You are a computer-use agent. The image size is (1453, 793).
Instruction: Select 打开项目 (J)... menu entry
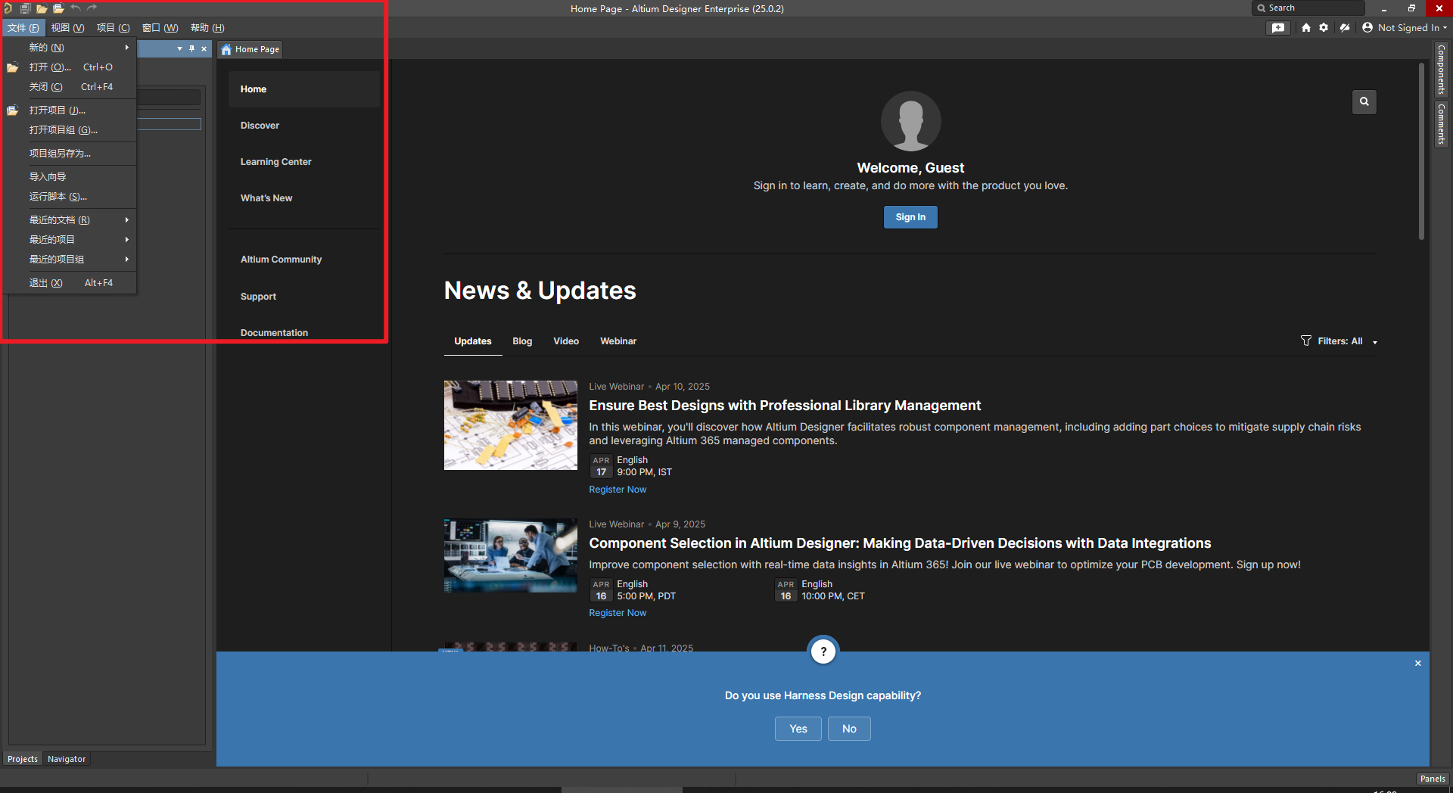70,110
